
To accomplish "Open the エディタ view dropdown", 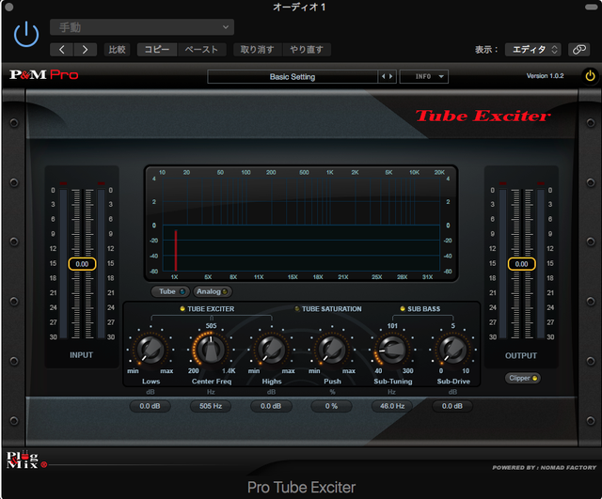I will [x=533, y=50].
